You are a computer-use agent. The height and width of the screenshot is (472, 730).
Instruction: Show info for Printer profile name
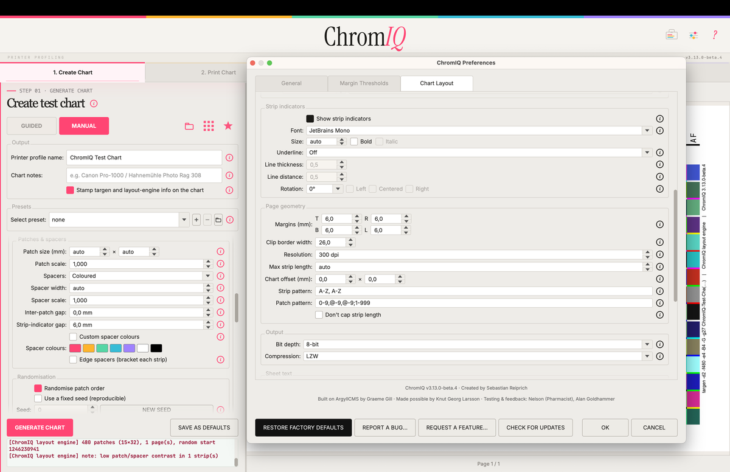(x=229, y=158)
